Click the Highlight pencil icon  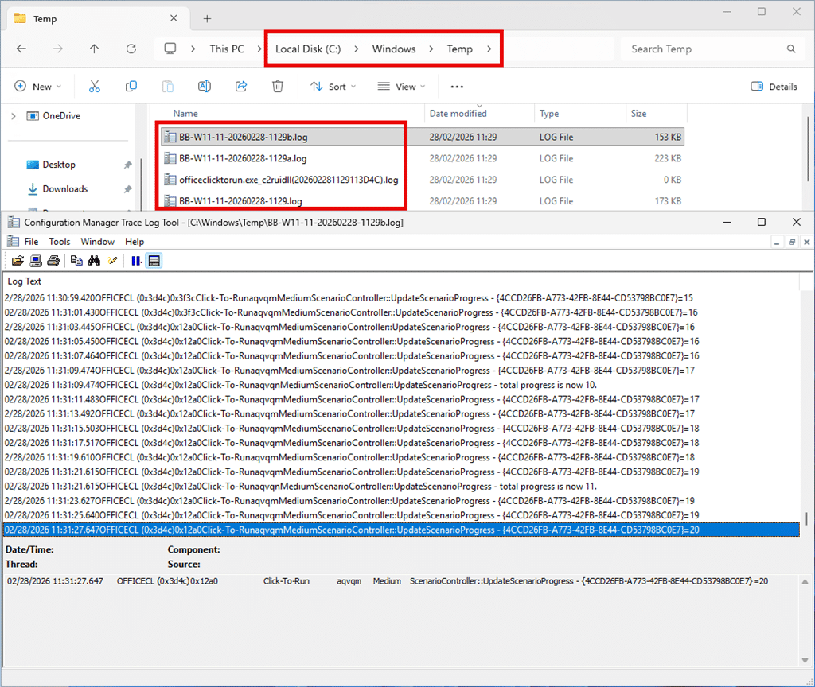point(113,260)
